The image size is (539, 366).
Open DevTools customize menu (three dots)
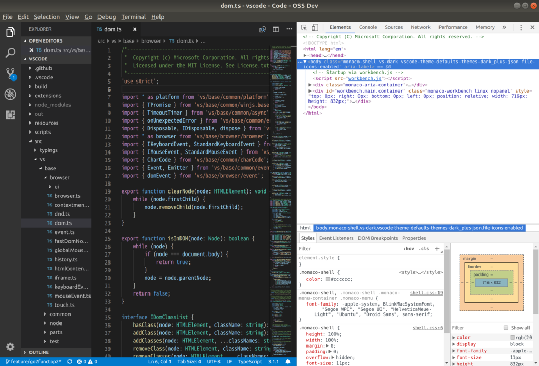click(x=521, y=27)
